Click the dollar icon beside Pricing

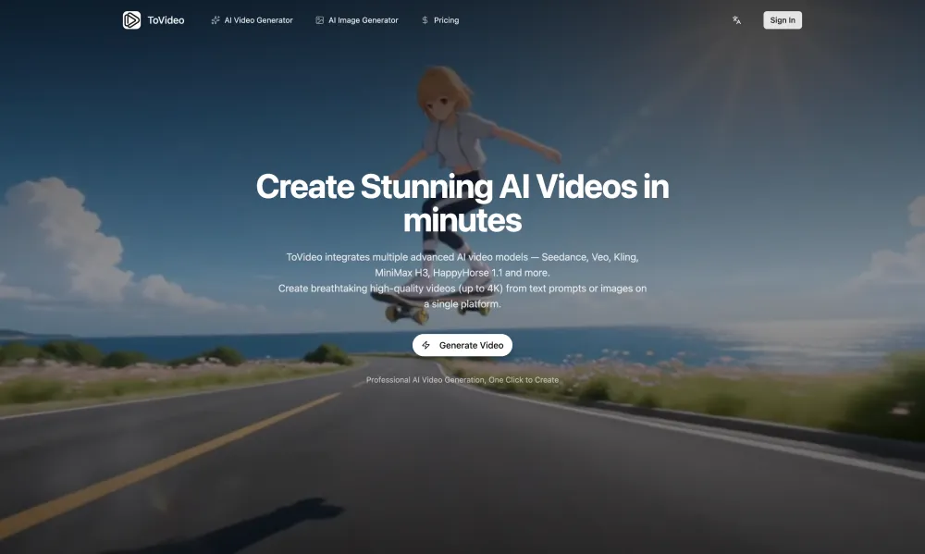tap(425, 20)
